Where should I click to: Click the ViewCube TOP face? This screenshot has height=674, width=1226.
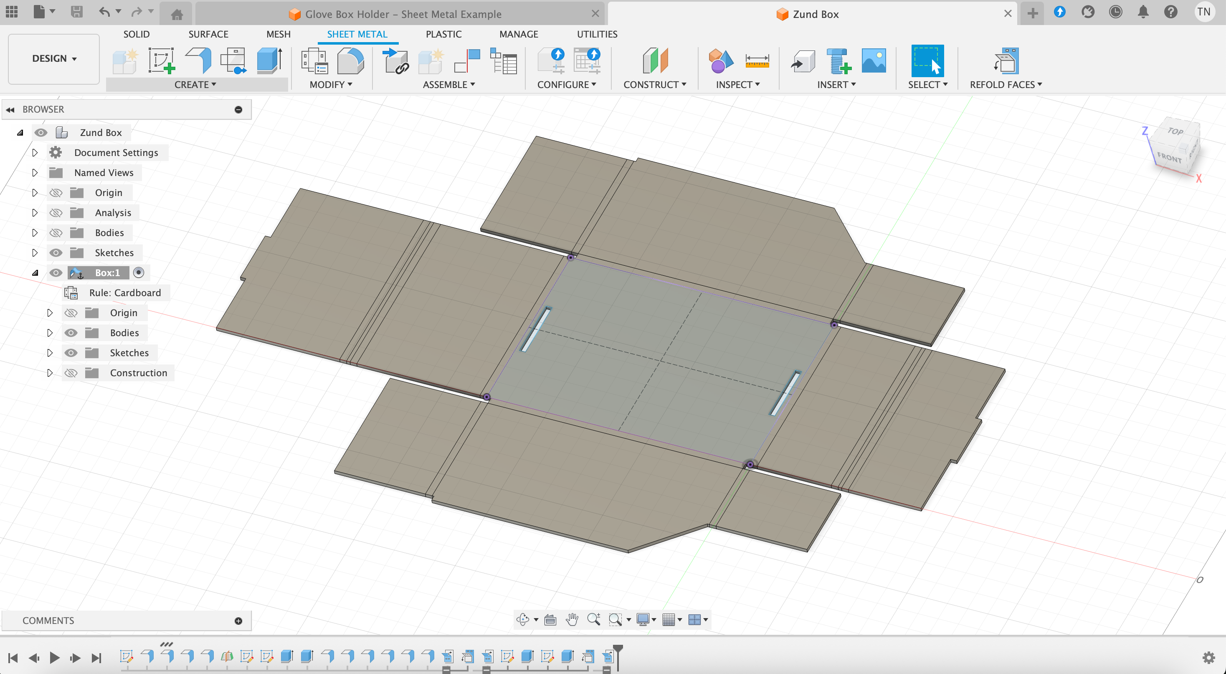(1175, 131)
